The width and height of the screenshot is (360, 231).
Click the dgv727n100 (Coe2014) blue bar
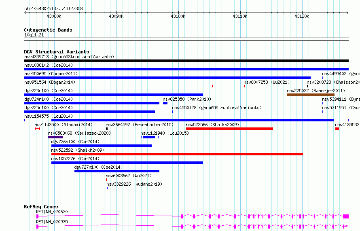(117, 171)
